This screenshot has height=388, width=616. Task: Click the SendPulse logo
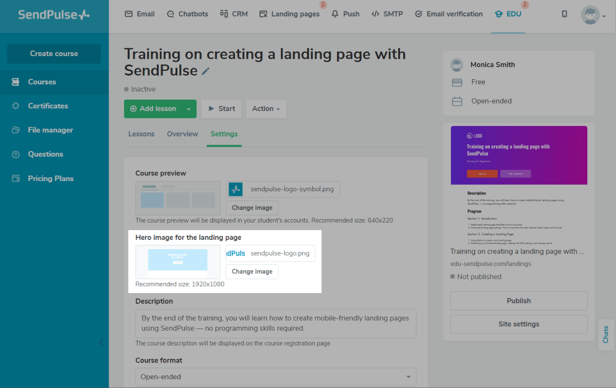tap(54, 15)
